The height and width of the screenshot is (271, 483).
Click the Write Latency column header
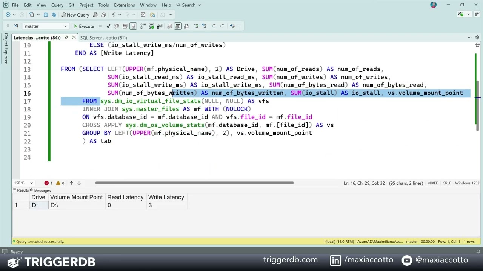pos(166,197)
